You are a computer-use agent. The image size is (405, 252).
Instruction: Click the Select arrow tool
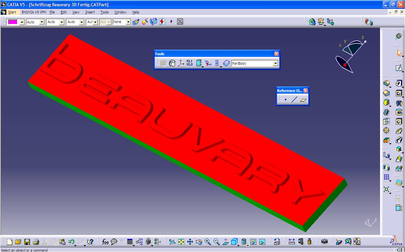point(399,52)
